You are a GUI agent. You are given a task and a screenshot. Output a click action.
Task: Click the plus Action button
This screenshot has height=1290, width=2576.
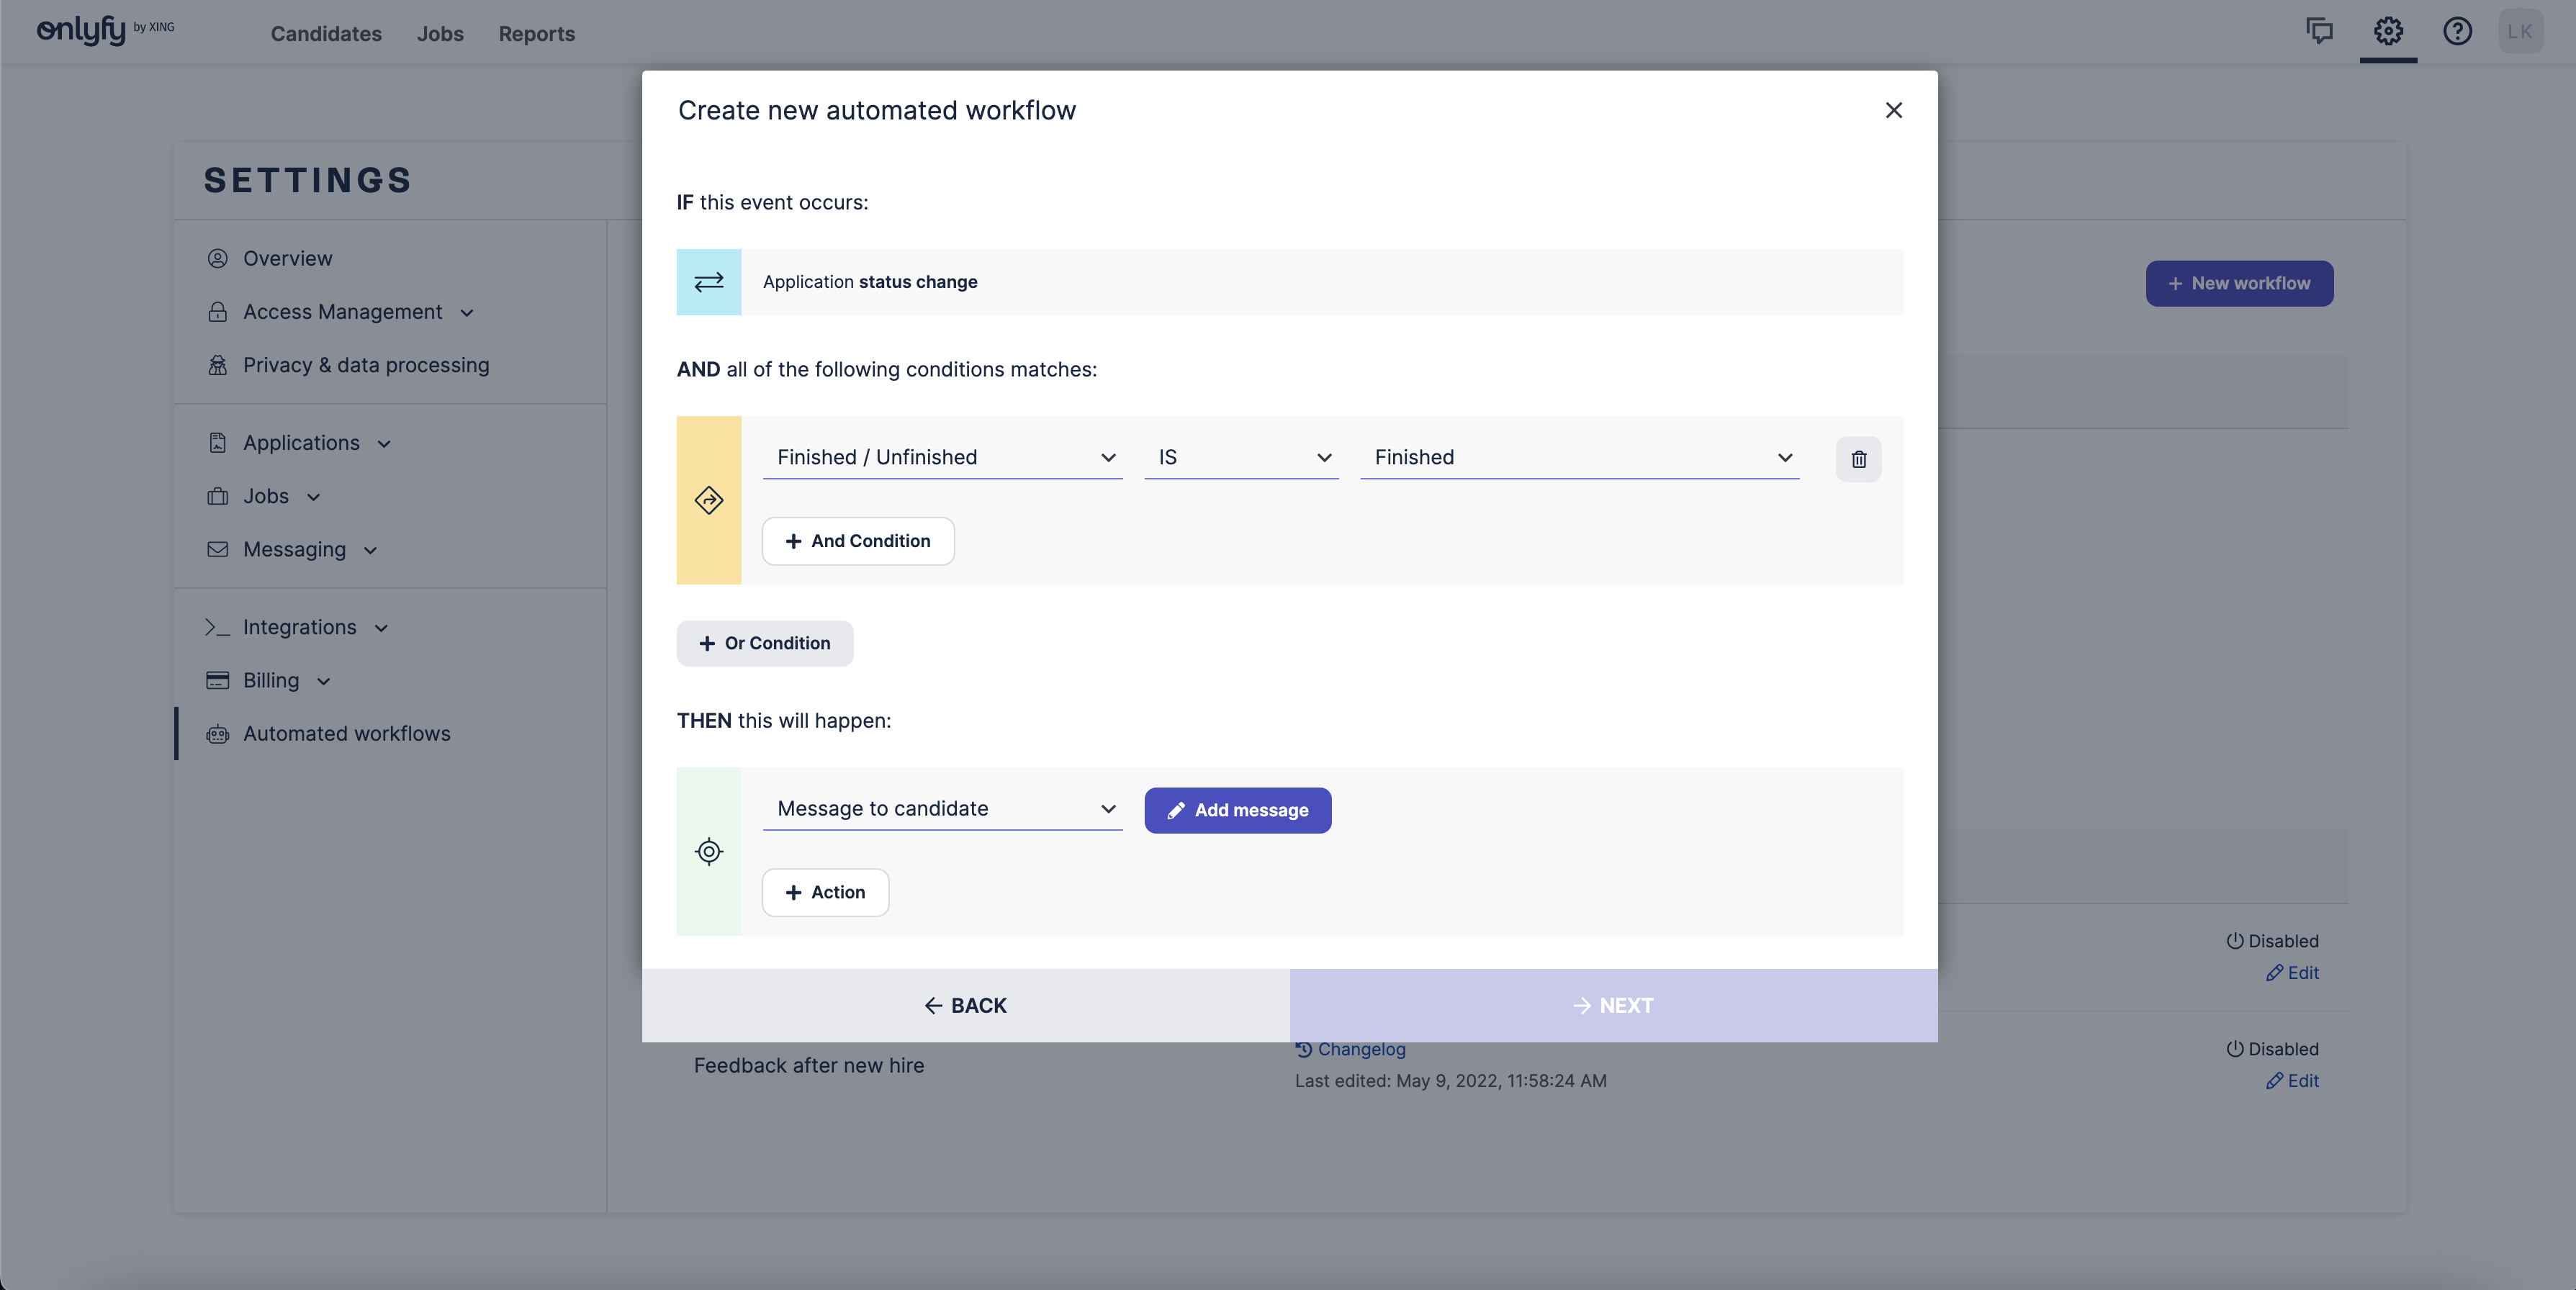point(825,892)
